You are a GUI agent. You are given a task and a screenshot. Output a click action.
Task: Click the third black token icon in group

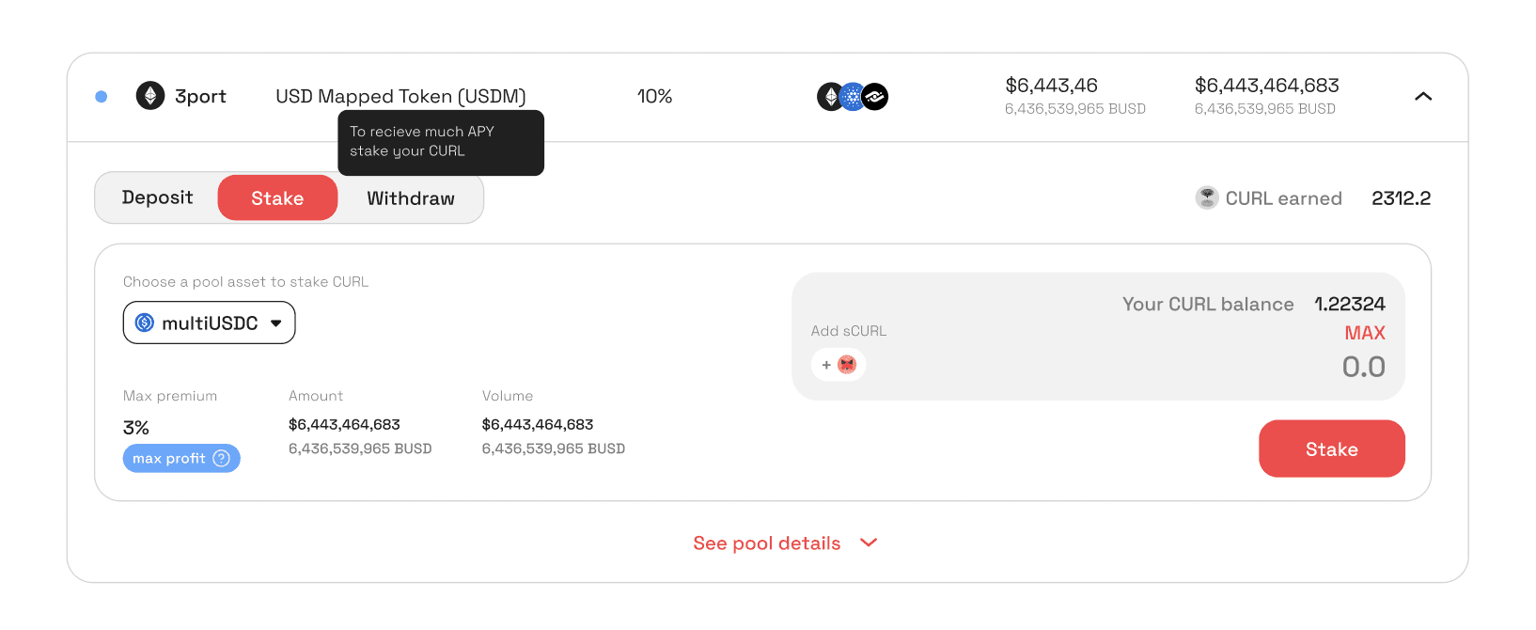tap(875, 97)
